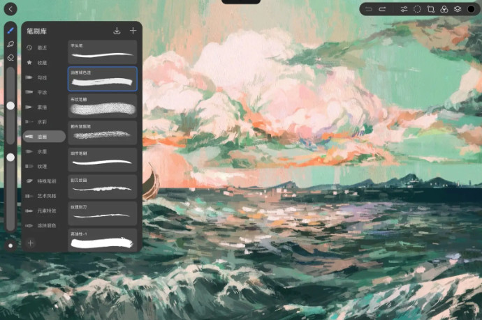This screenshot has height=320, width=482.
Task: Open the black color swatch
Action: click(x=471, y=9)
